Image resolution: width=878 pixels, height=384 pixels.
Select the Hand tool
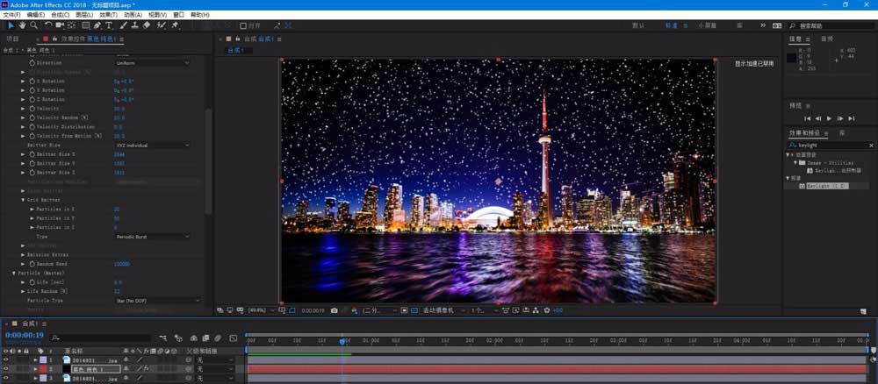pyautogui.click(x=22, y=25)
